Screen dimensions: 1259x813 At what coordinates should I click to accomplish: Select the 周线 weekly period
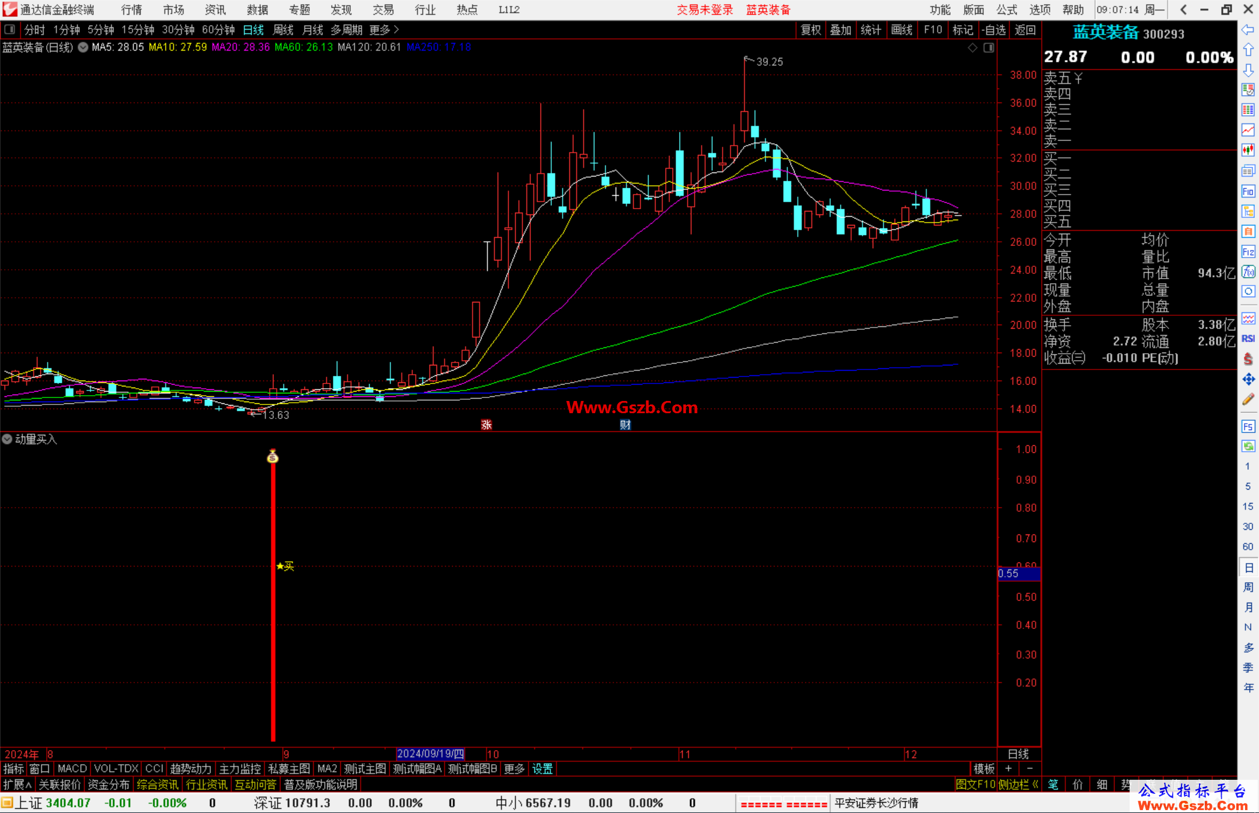(283, 30)
